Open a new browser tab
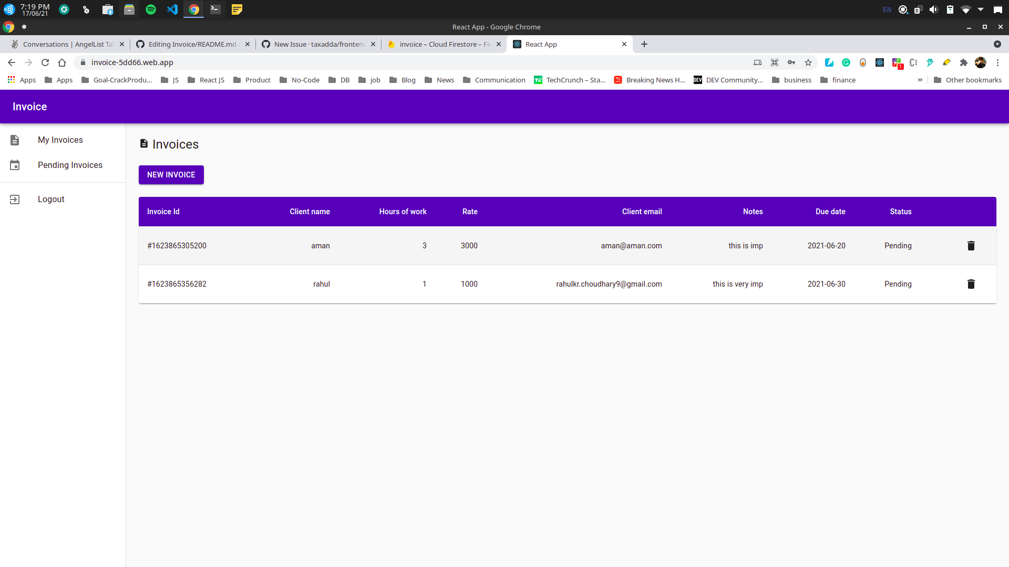The height and width of the screenshot is (567, 1009). coord(644,44)
